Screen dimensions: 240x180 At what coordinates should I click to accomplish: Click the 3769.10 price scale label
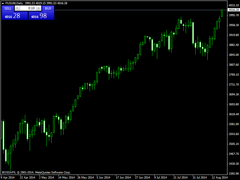point(234,74)
